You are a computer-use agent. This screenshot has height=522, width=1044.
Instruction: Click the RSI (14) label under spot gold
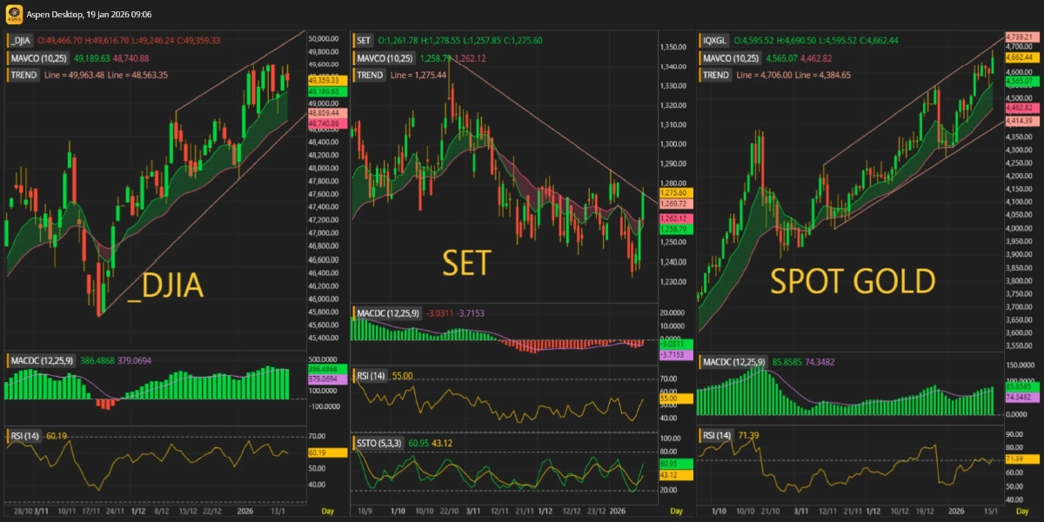pos(717,435)
